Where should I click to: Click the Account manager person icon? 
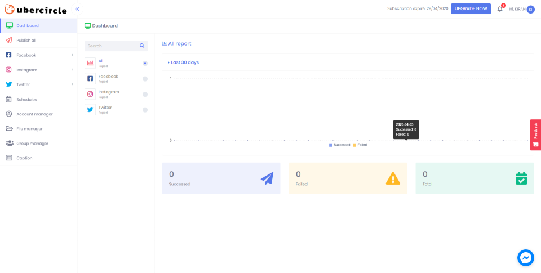point(9,114)
